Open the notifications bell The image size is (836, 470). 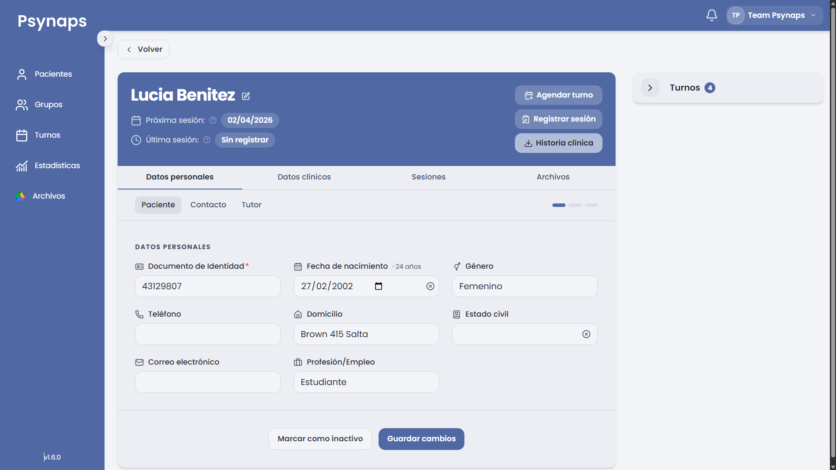click(711, 15)
